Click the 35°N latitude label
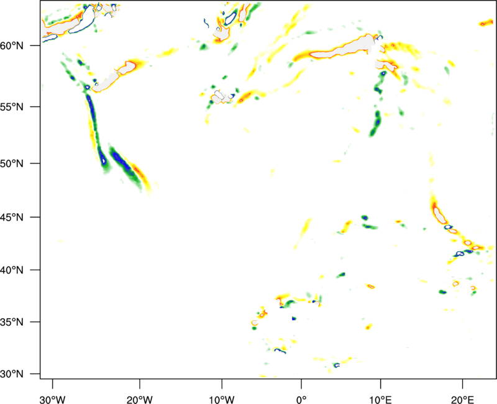This screenshot has height=404, width=497. [x=12, y=322]
